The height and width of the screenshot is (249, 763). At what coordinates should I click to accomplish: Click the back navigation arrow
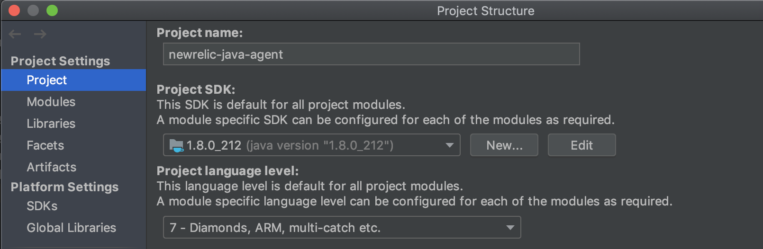coord(15,34)
